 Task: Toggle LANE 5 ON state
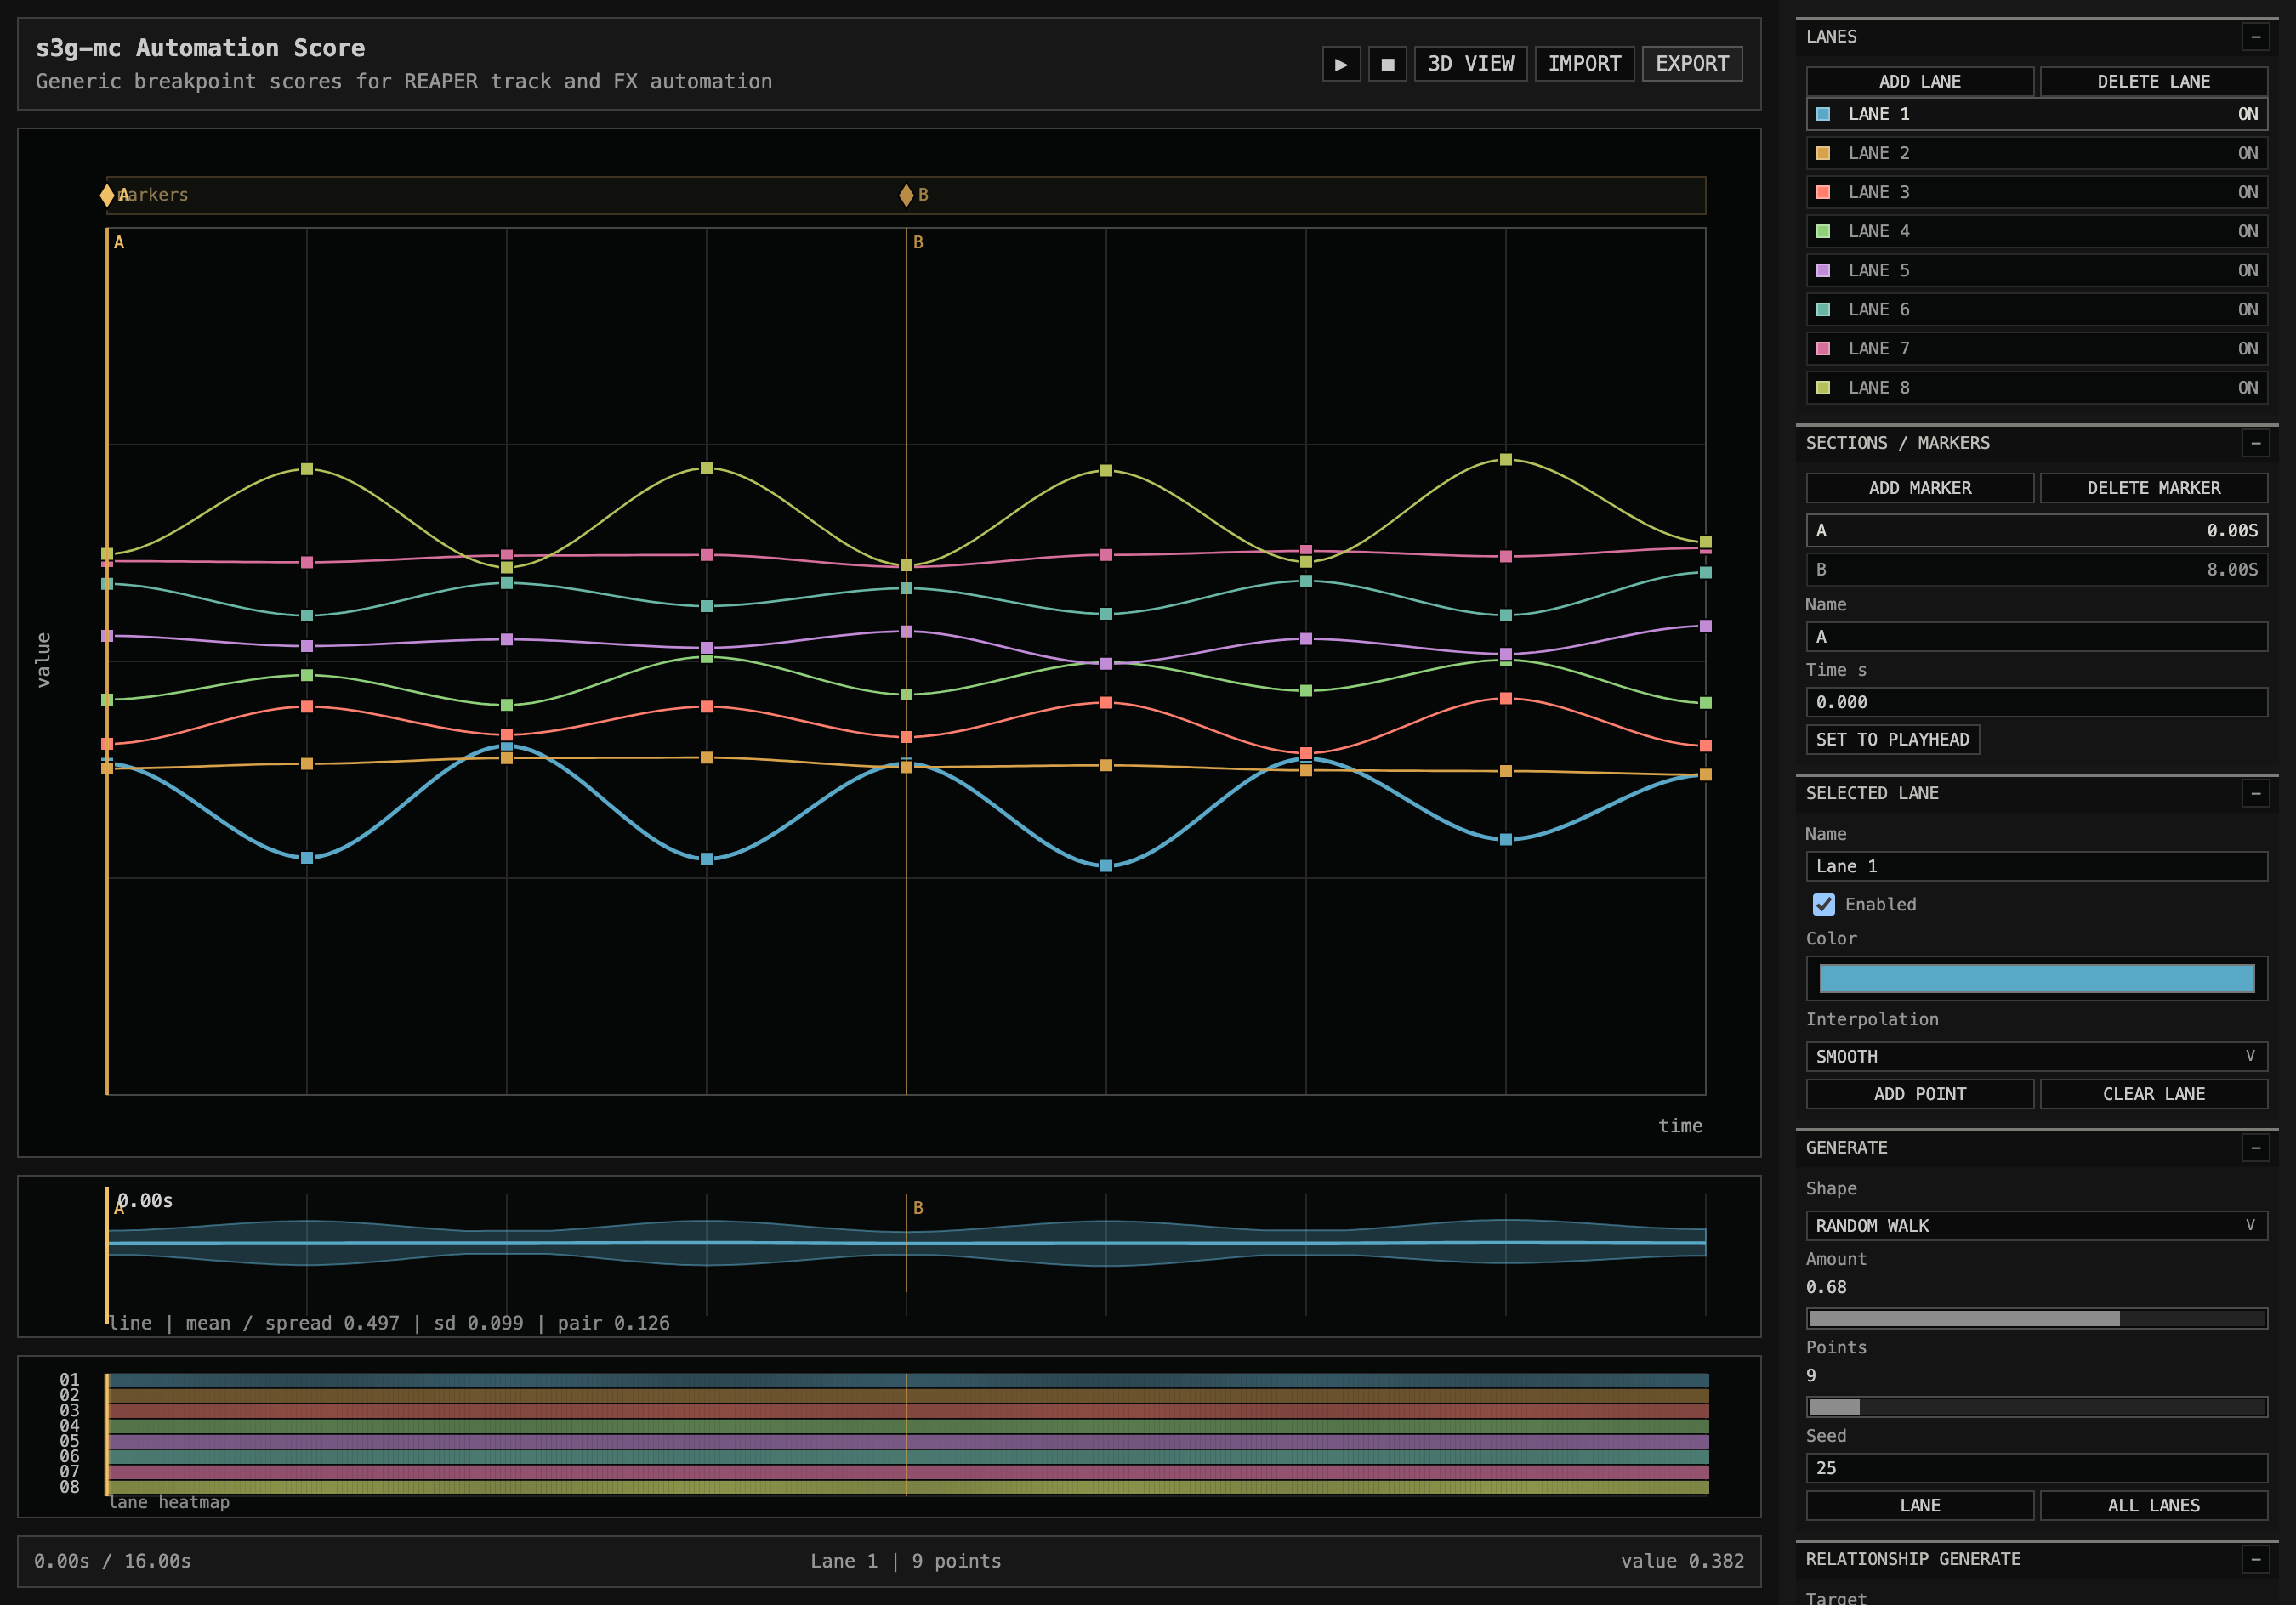click(2247, 270)
